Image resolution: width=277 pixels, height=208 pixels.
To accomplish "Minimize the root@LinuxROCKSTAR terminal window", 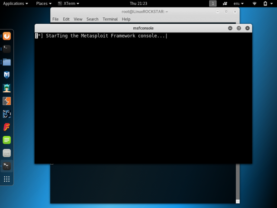I will (x=217, y=12).
